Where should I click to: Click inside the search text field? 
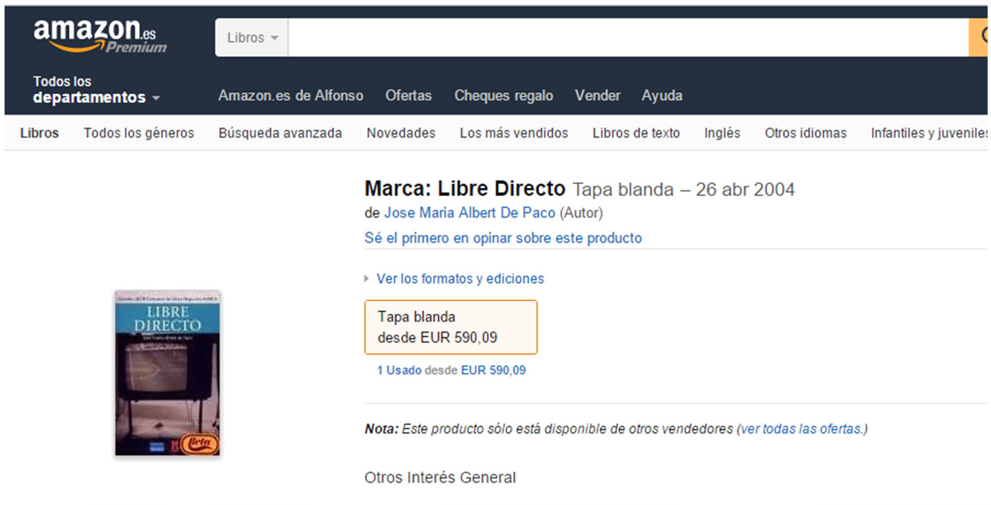(627, 38)
